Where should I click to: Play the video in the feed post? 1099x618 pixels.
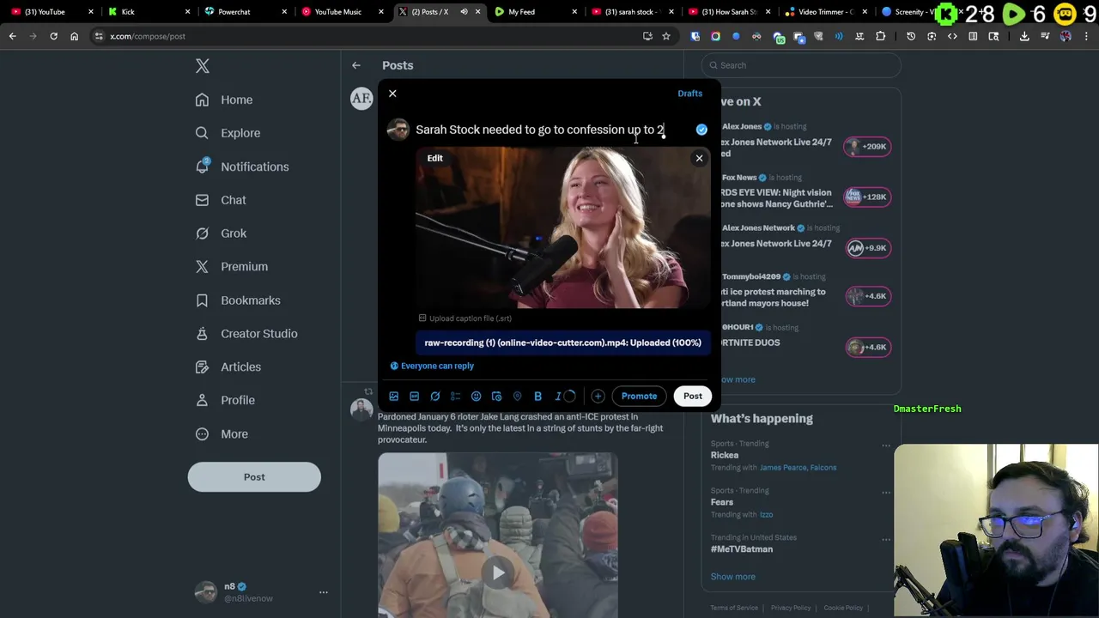(x=498, y=573)
